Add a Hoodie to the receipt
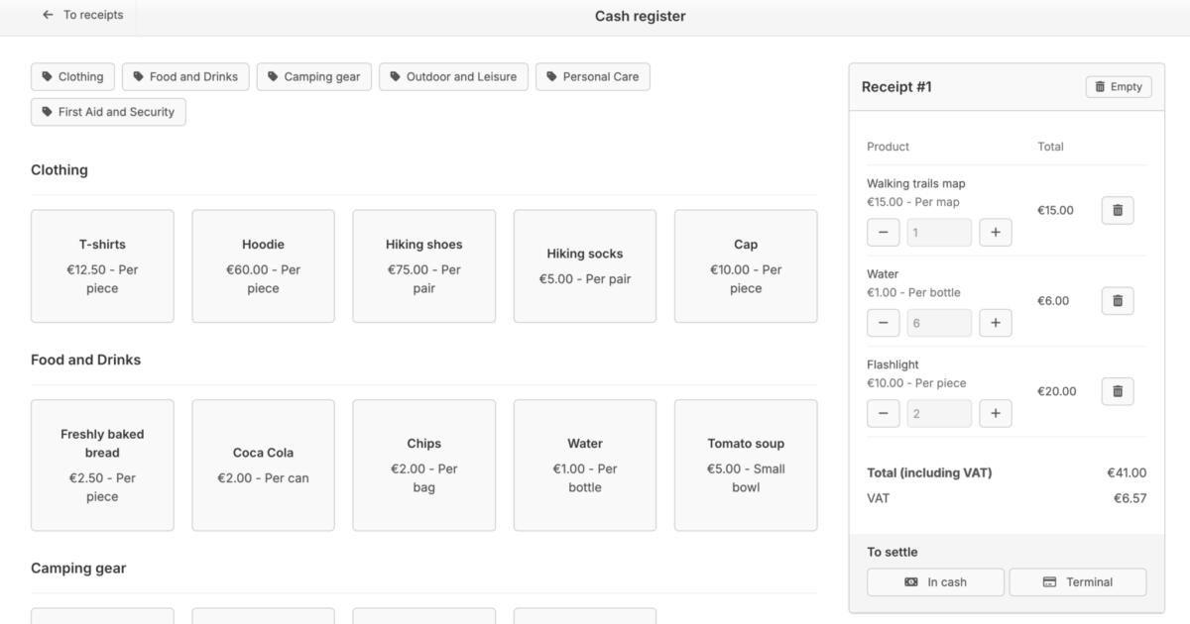The width and height of the screenshot is (1190, 624). pyautogui.click(x=263, y=265)
